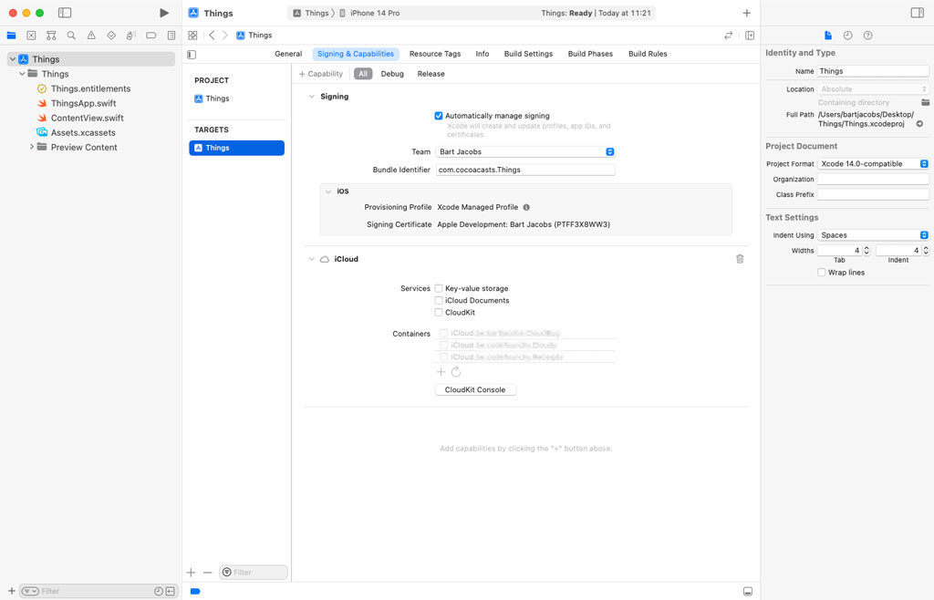Open the Symbol navigator

pos(51,36)
